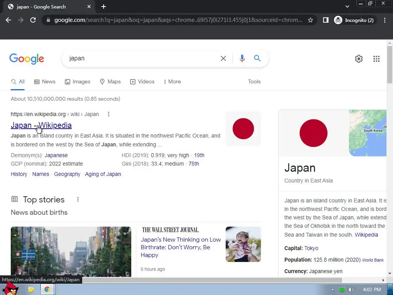
Task: Click the Chrome taskbar icon
Action: coord(47,290)
